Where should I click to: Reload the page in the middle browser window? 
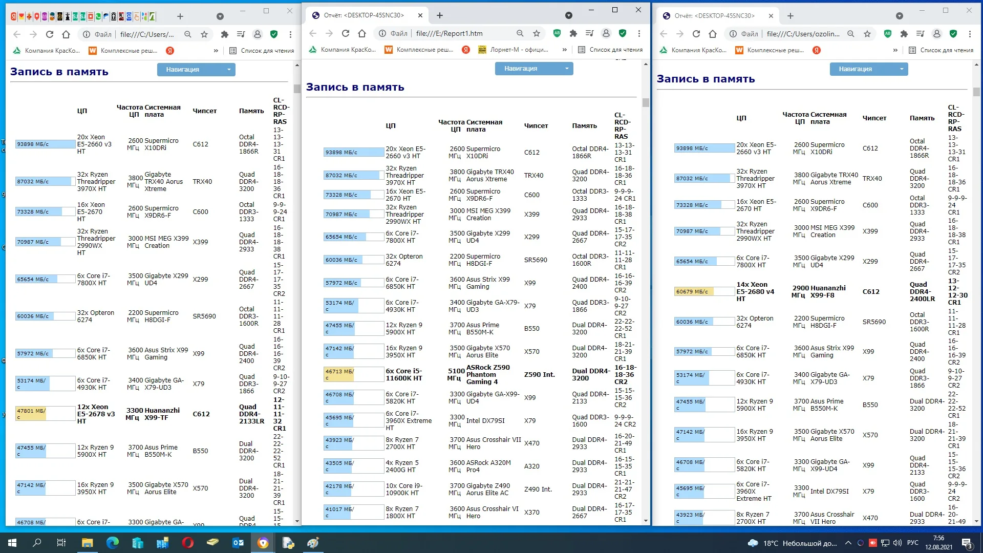346,33
